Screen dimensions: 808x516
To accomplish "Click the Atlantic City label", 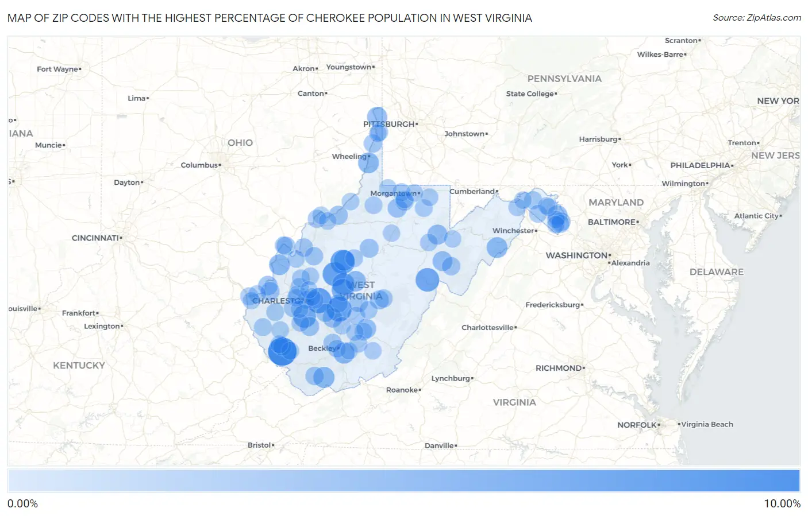I will click(x=757, y=216).
